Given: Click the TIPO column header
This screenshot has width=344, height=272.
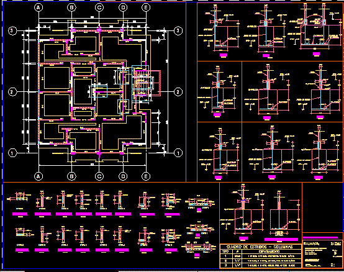Looking at the screenshot, I should 225,252.
